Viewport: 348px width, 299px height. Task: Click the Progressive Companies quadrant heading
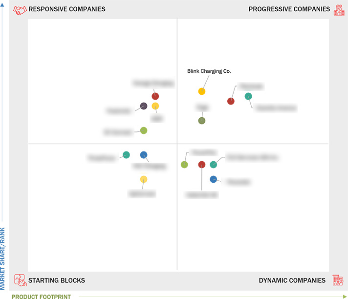[289, 9]
